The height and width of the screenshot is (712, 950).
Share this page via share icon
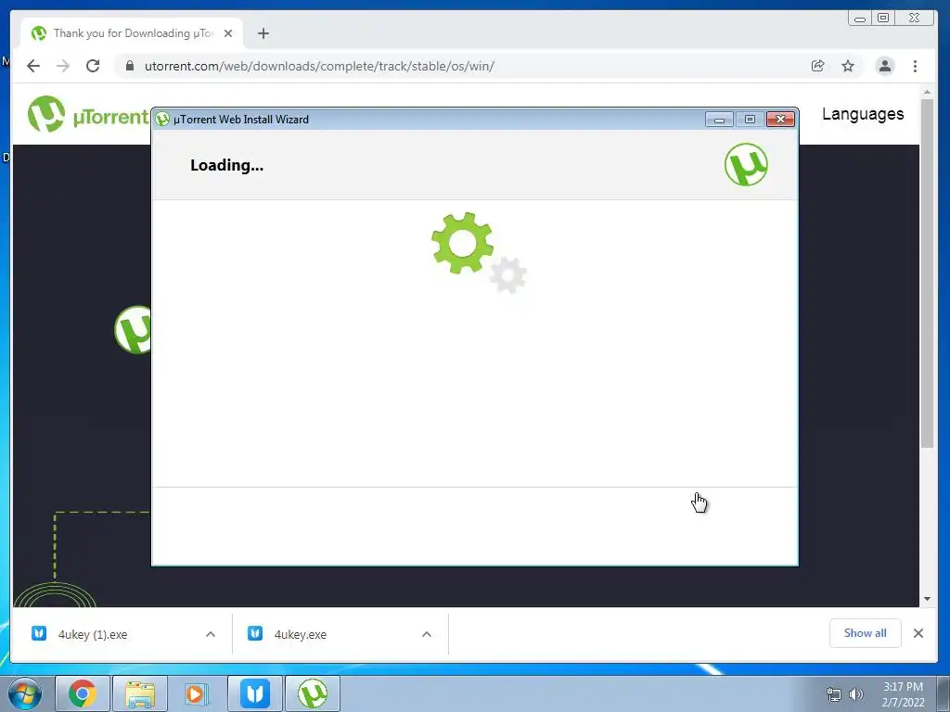[818, 66]
